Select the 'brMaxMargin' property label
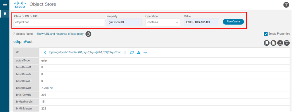Screen dimensions: 292x112 click(x=24, y=102)
